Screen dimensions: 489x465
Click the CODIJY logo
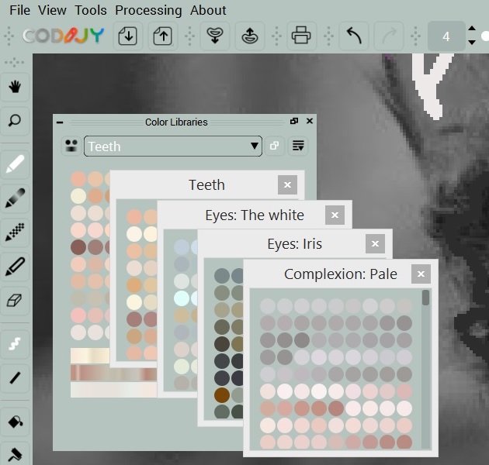[64, 36]
